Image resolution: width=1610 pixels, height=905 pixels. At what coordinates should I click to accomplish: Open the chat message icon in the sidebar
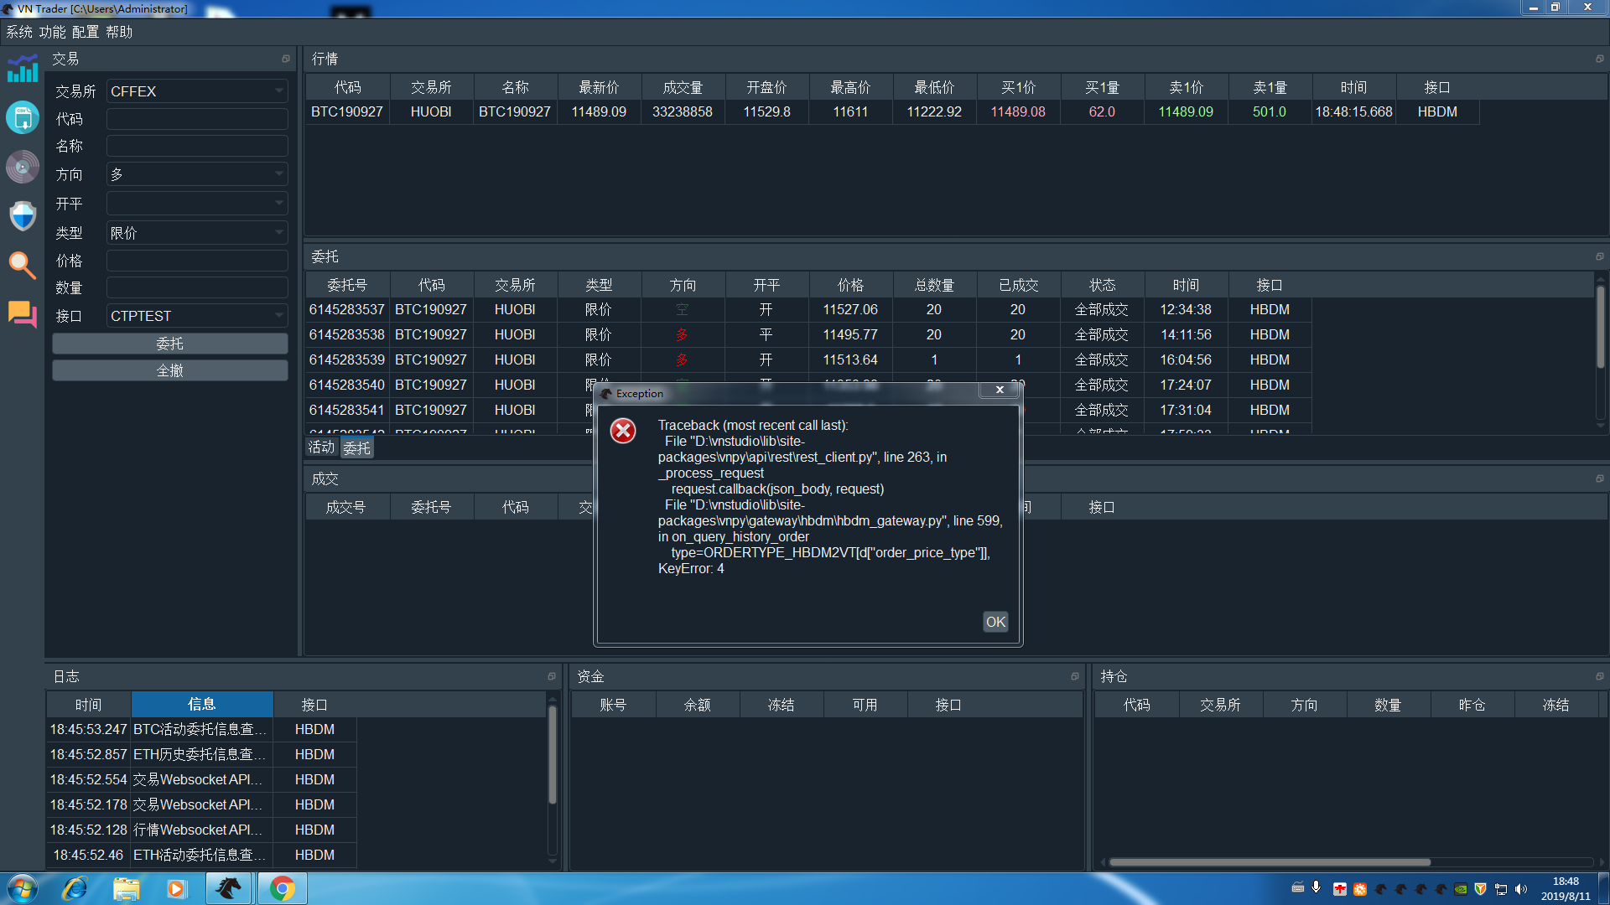(23, 314)
